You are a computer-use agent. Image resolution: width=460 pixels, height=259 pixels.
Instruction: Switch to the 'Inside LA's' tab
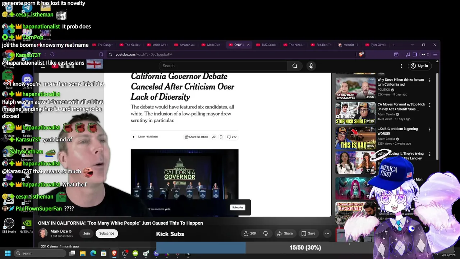tap(157, 45)
